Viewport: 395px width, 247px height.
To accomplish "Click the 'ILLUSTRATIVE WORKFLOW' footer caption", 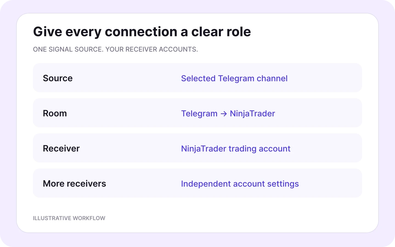I will coord(69,218).
